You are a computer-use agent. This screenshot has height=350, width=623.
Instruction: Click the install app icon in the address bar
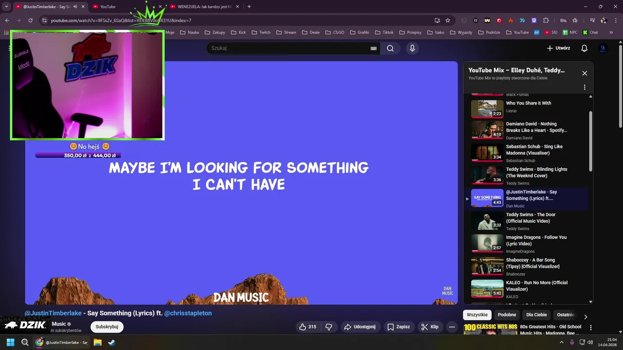point(437,20)
